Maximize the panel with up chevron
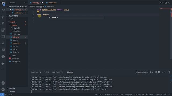Image resolution: width=172 pixels, height=96 pixels. click(x=166, y=72)
